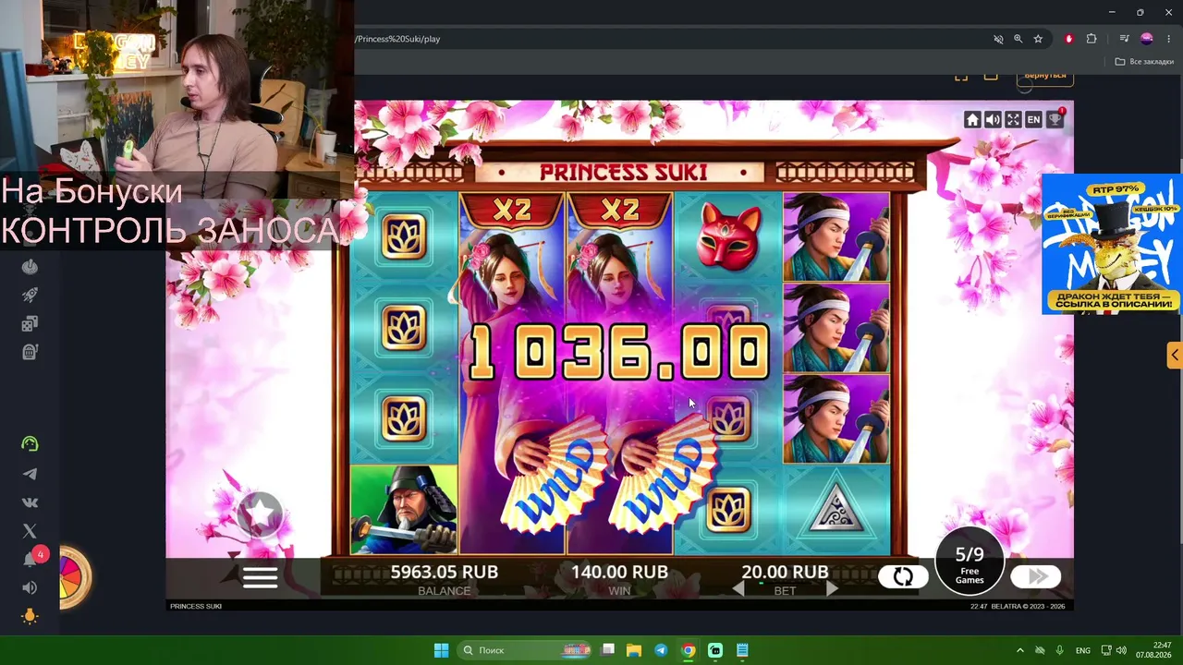The width and height of the screenshot is (1183, 665).
Task: Open the Notepad icon in taskbar
Action: (x=742, y=650)
